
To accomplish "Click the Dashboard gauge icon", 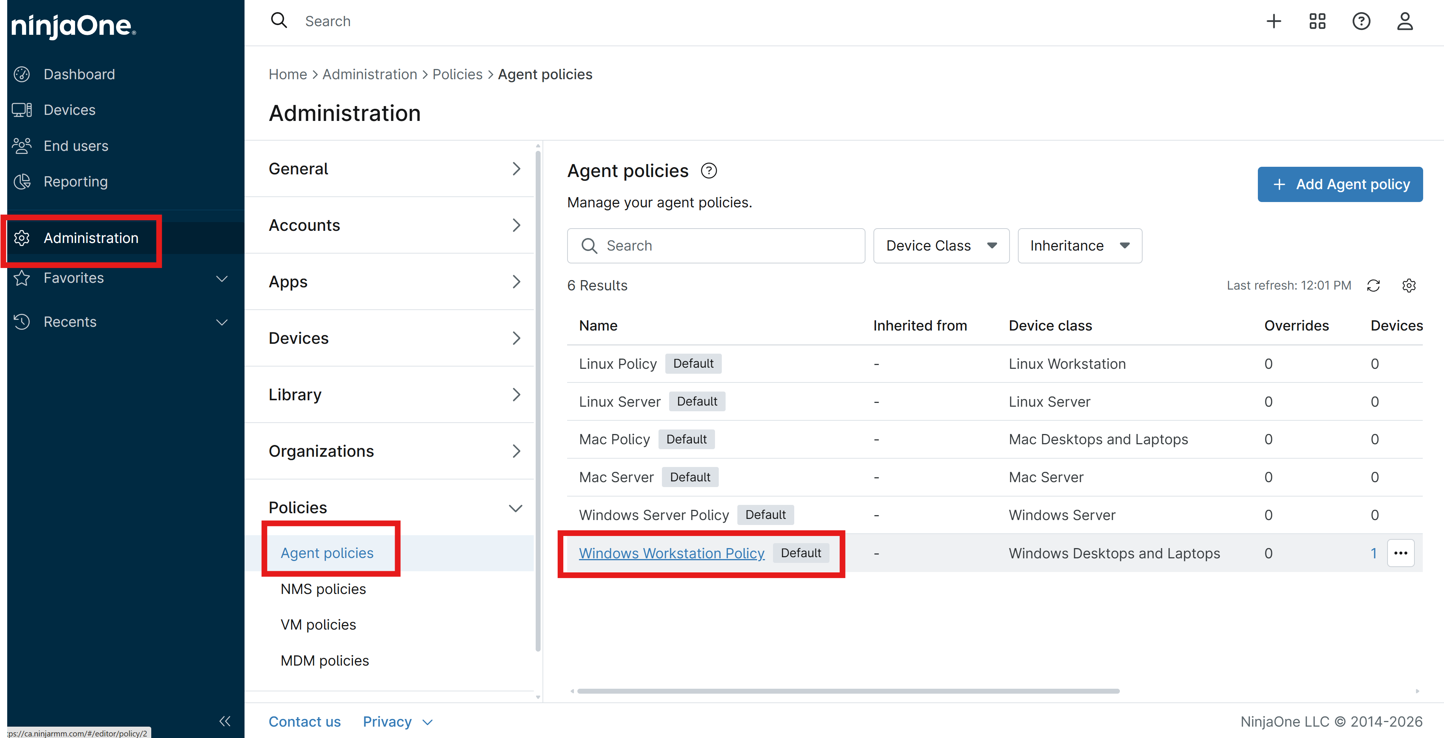I will tap(22, 74).
